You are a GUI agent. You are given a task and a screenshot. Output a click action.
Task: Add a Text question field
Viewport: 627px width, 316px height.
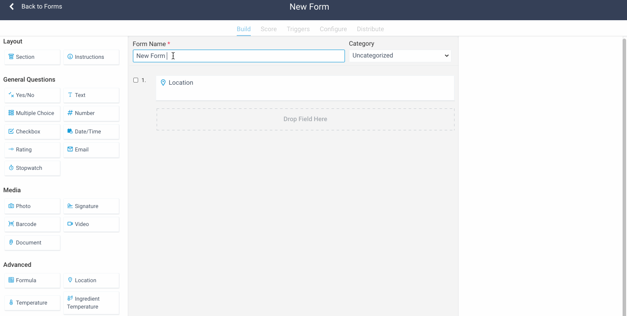pyautogui.click(x=91, y=95)
